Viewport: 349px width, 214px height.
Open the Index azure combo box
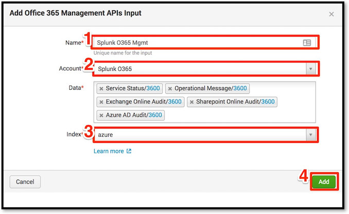(x=204, y=135)
